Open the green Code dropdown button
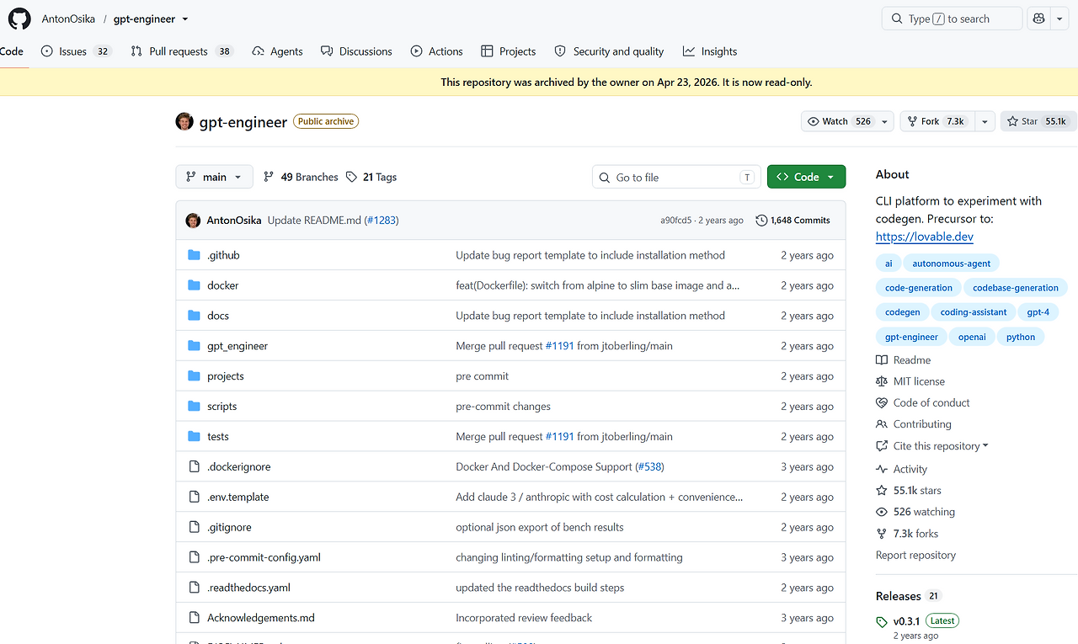 tap(806, 177)
